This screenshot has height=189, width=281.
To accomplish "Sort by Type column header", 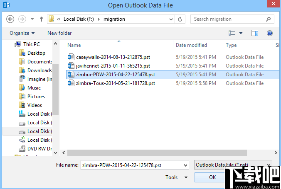I will point(231,45).
